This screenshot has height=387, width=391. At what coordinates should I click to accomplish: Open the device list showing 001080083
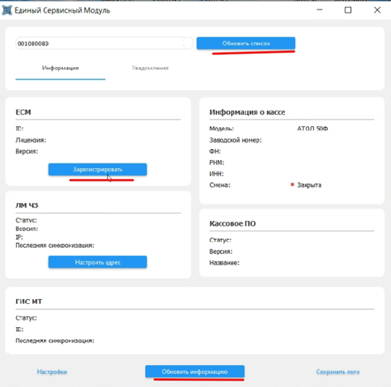click(x=104, y=44)
